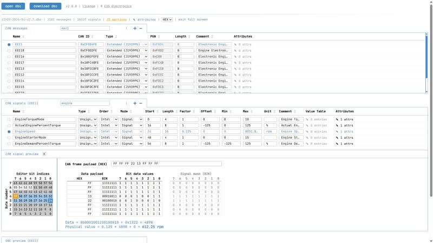The height and width of the screenshot is (243, 433).
Task: Open the global attributes editor link
Action: coord(144,19)
